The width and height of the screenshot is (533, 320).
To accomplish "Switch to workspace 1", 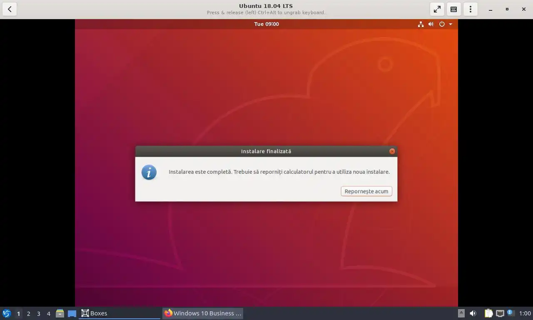I will (x=18, y=313).
